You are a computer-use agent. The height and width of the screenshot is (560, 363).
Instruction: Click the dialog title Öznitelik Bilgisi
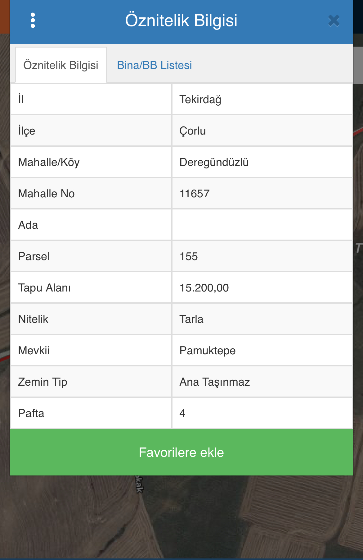click(x=181, y=21)
